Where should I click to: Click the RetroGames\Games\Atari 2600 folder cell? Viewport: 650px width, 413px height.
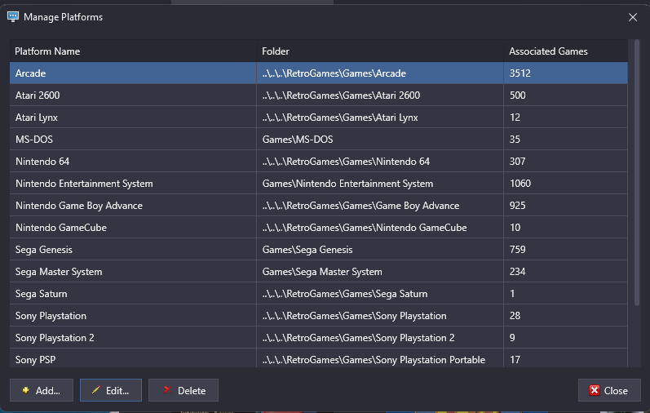380,95
